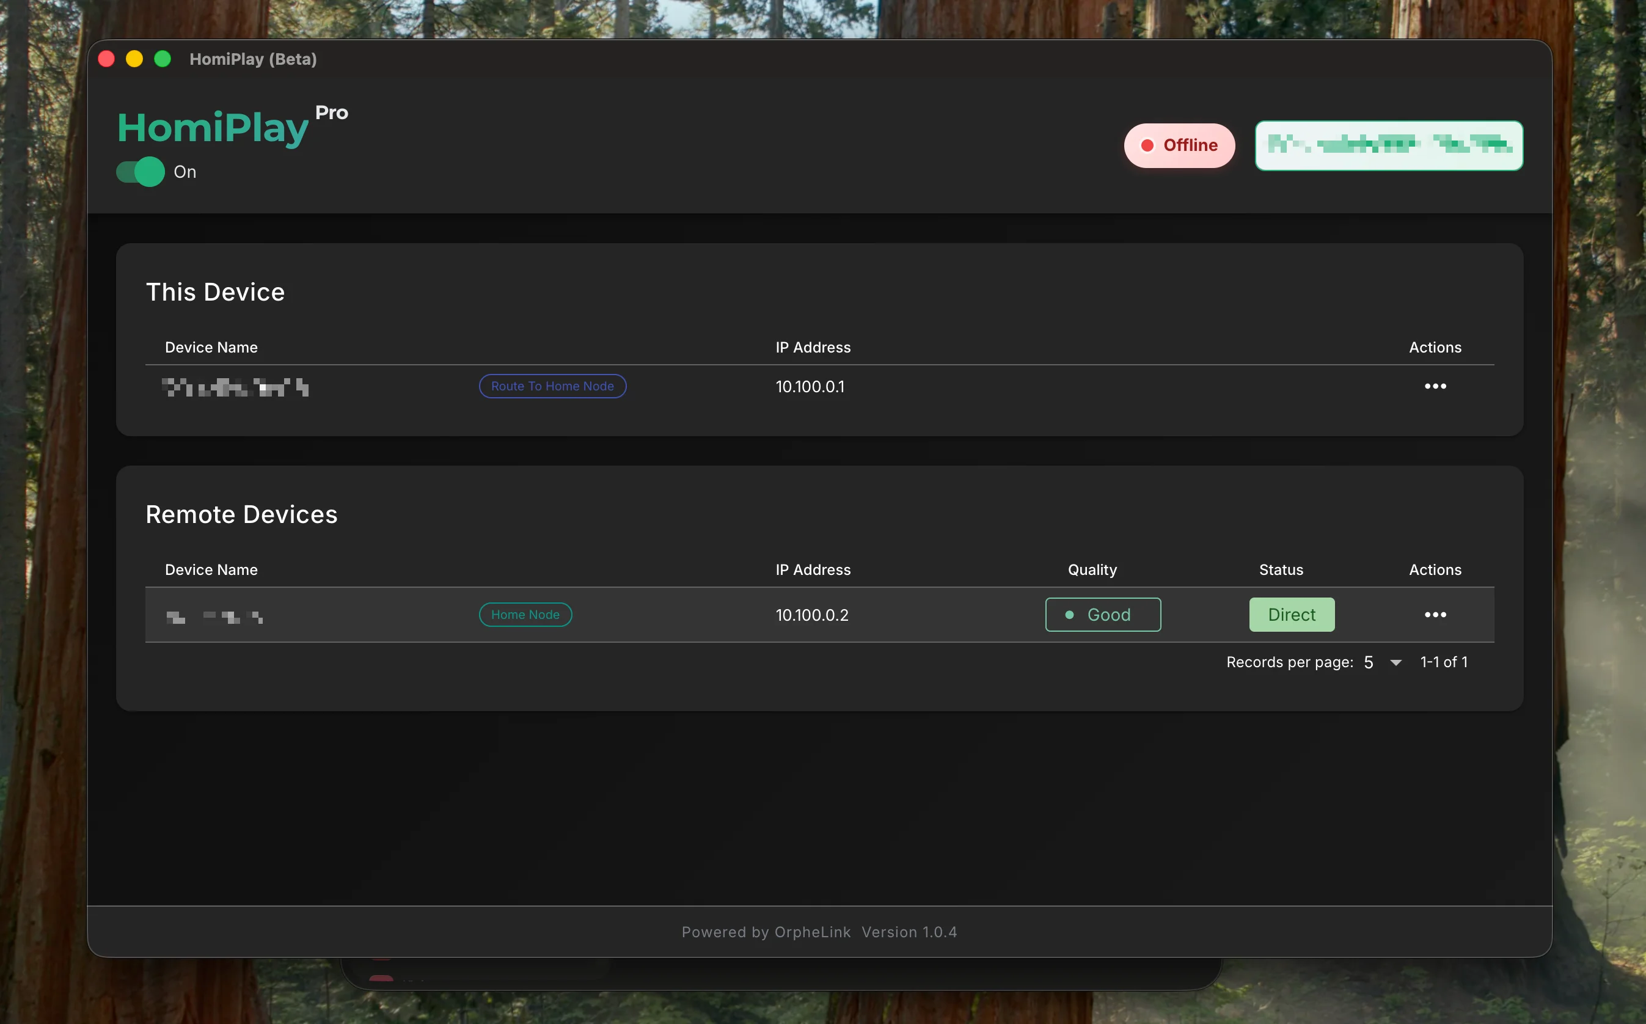Click the yellow minimize window button
Screen dimensions: 1646x1024
[x=135, y=59]
